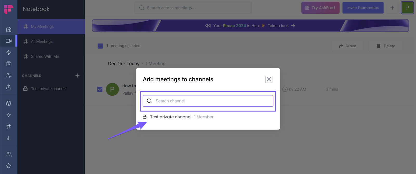Click the lightning bolt icon in sidebar
The width and height of the screenshot is (416, 174).
tap(9, 53)
